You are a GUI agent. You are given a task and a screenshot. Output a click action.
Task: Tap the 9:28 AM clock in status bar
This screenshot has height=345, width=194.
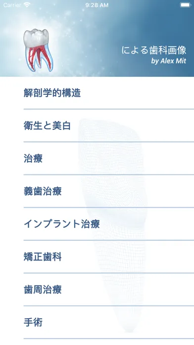(97, 5)
